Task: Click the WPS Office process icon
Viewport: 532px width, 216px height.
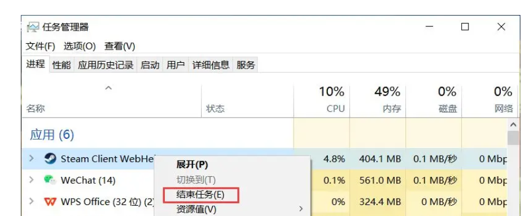Action: [x=50, y=202]
